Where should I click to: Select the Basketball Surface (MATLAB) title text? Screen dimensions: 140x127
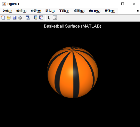72,26
